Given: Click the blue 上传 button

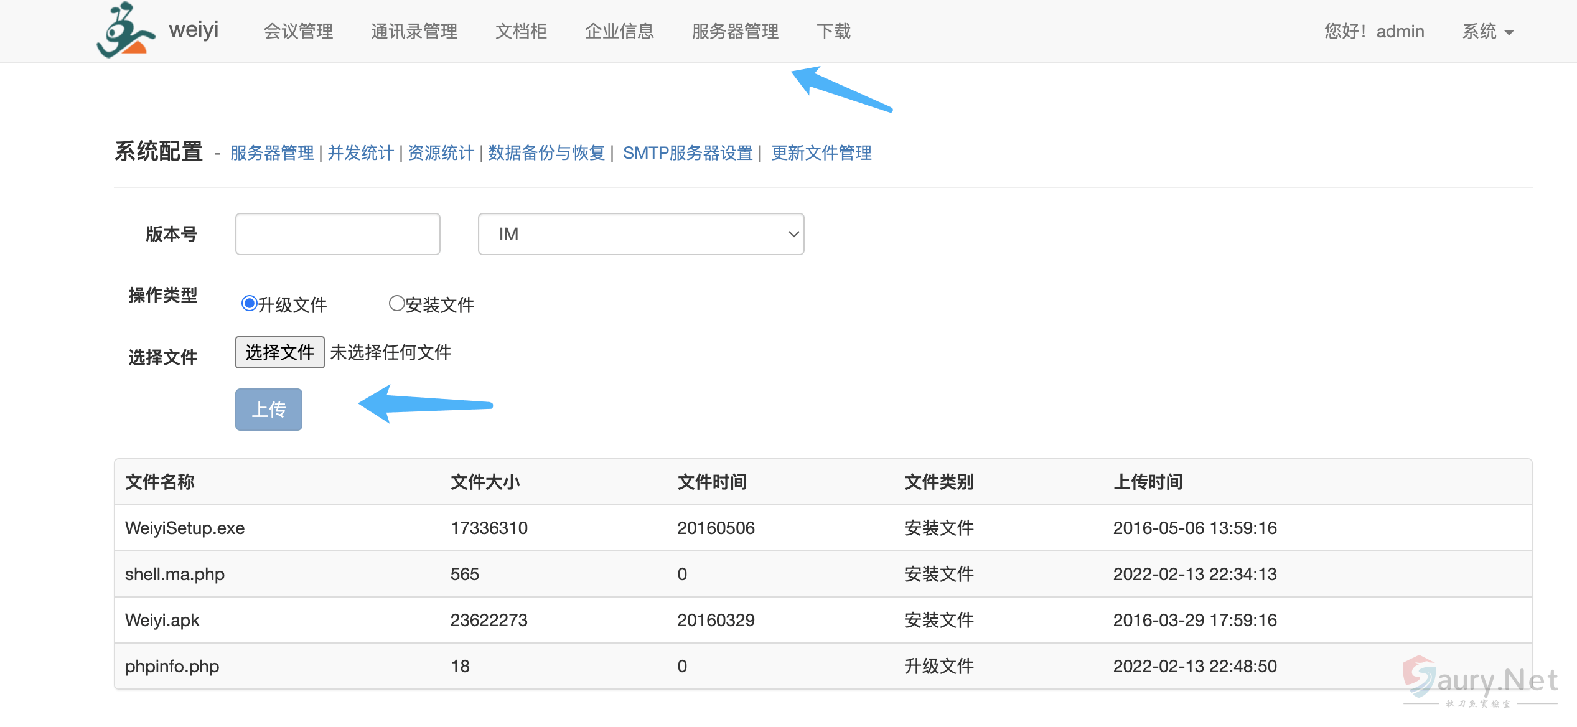Looking at the screenshot, I should 268,410.
